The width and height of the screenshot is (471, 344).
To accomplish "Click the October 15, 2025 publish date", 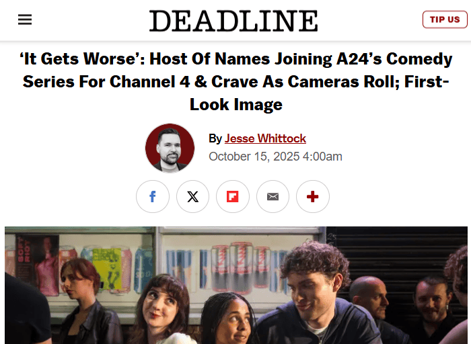I will coord(275,157).
